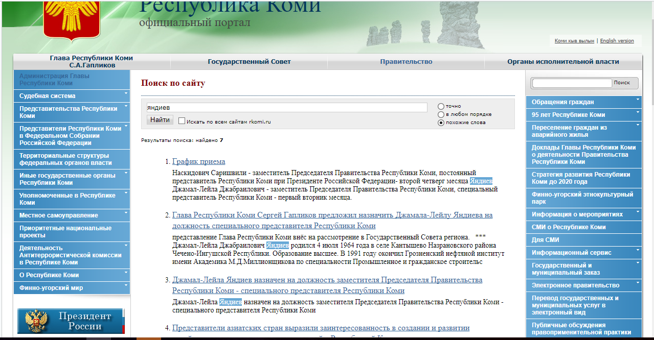Open the Президент России banner
The image size is (654, 340).
click(x=71, y=321)
